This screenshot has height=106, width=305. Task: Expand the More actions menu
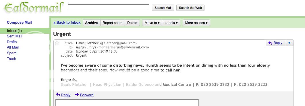point(196,23)
